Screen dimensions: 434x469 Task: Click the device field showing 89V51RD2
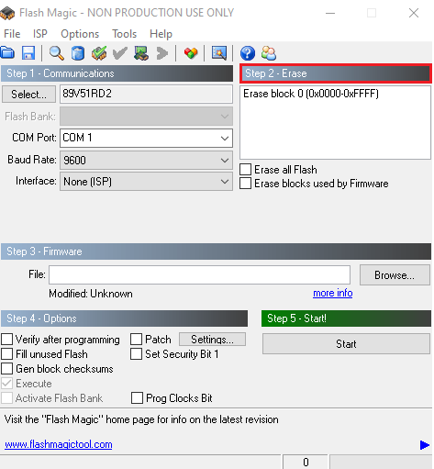click(x=146, y=94)
